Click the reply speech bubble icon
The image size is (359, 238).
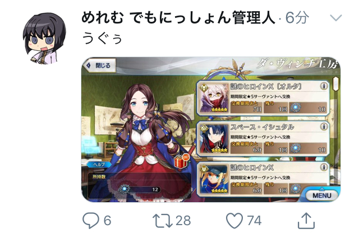[x=91, y=221]
